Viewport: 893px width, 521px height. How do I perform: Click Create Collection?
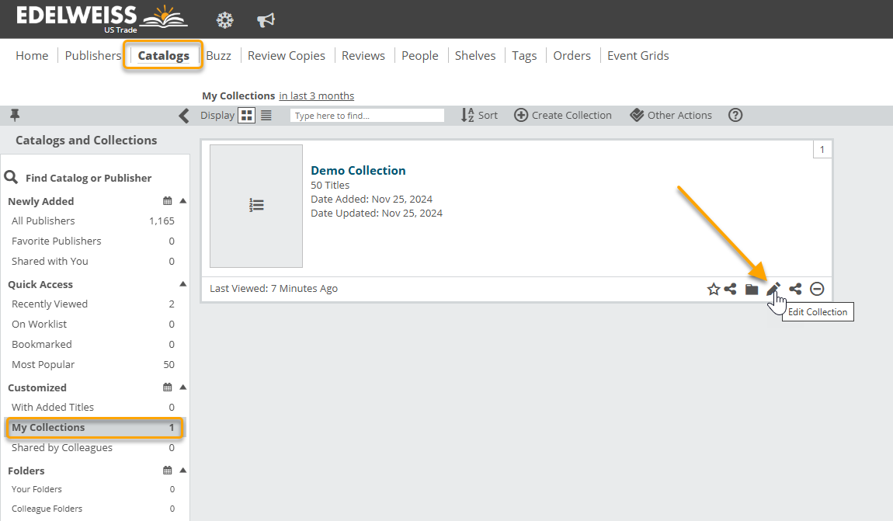563,115
